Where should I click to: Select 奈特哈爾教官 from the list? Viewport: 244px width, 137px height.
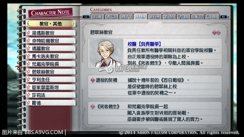click(51, 41)
